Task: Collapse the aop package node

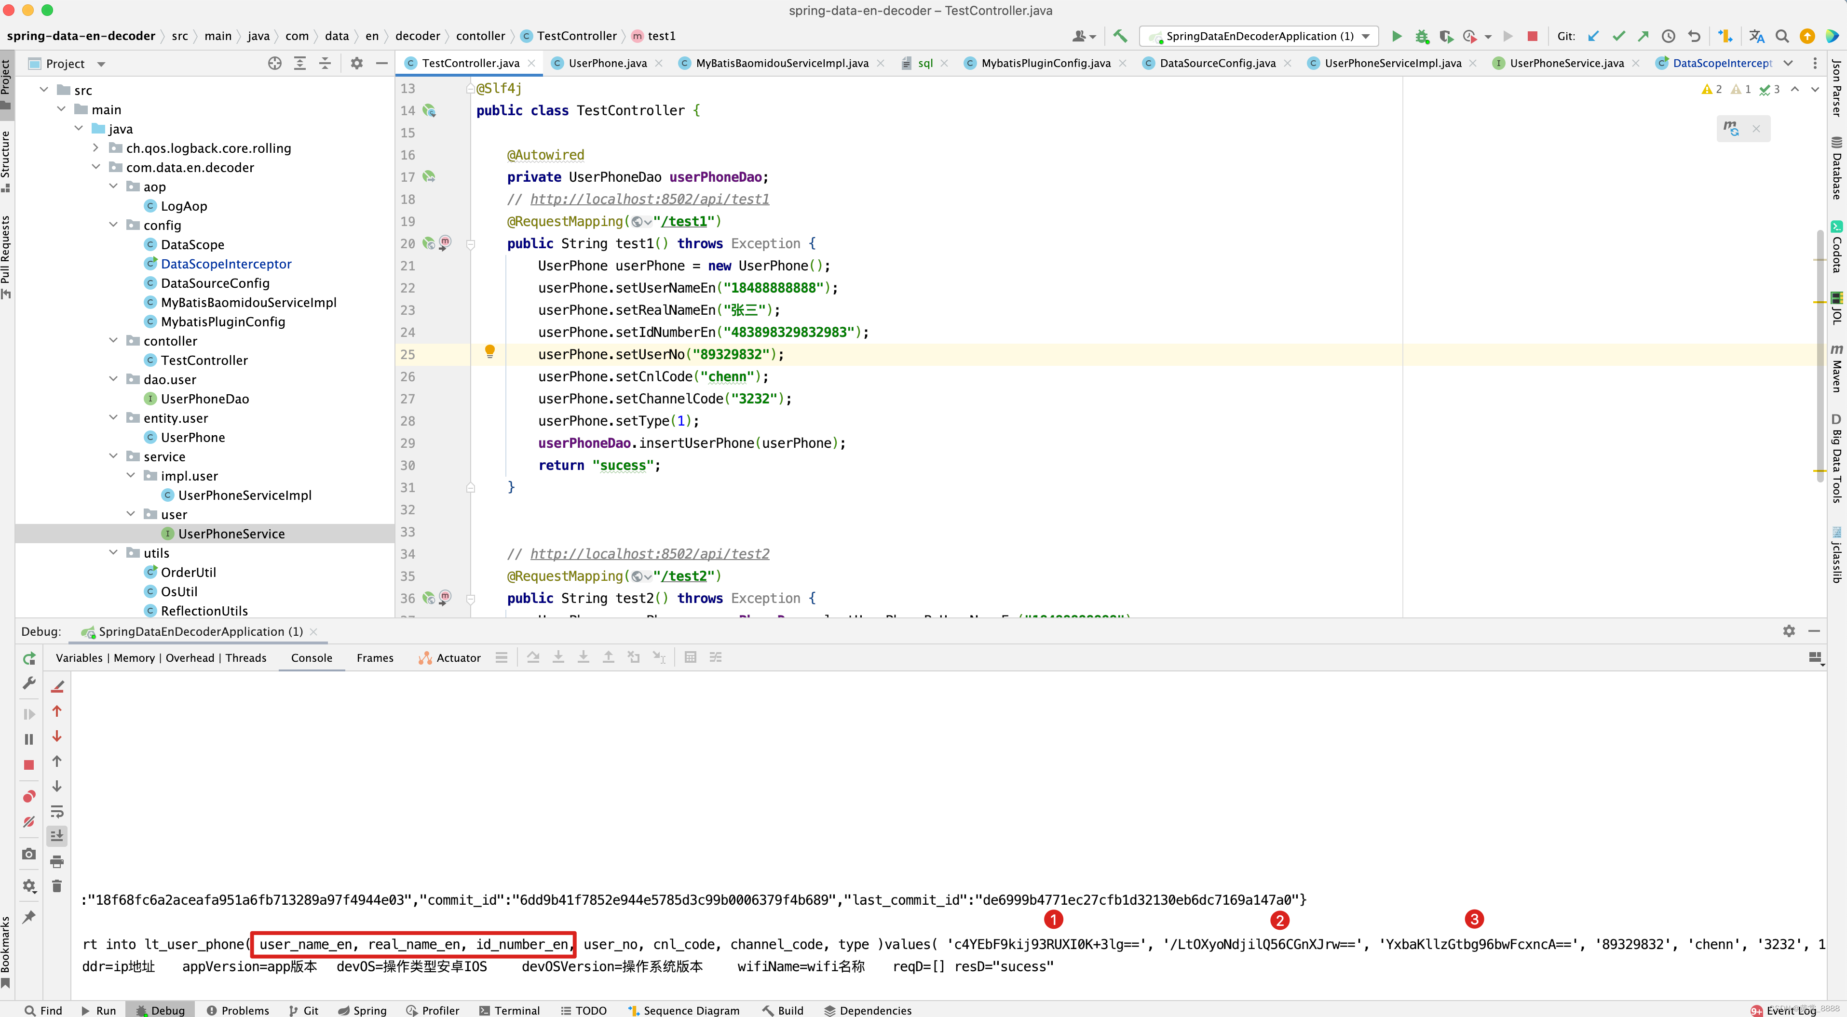Action: 113,187
